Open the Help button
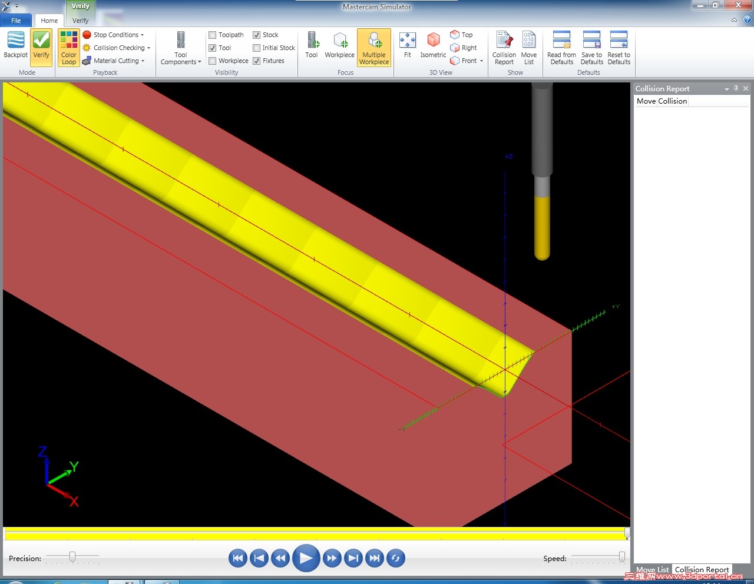This screenshot has width=754, height=584. click(748, 19)
